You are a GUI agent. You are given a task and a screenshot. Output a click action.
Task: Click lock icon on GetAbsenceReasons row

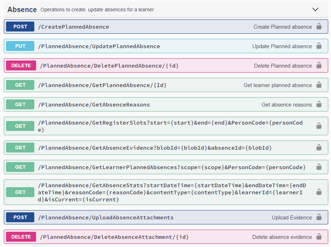[x=319, y=104]
